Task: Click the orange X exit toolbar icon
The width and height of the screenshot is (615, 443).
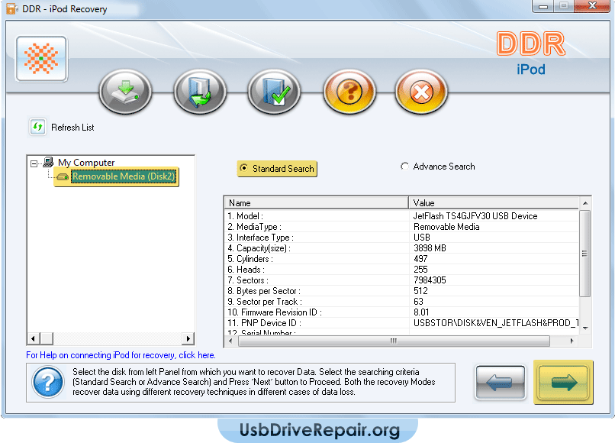Action: pos(421,92)
